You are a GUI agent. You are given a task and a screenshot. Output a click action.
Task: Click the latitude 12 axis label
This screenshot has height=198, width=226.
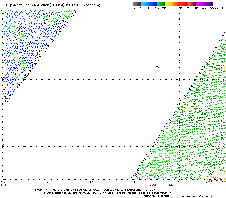click(x=2, y=146)
